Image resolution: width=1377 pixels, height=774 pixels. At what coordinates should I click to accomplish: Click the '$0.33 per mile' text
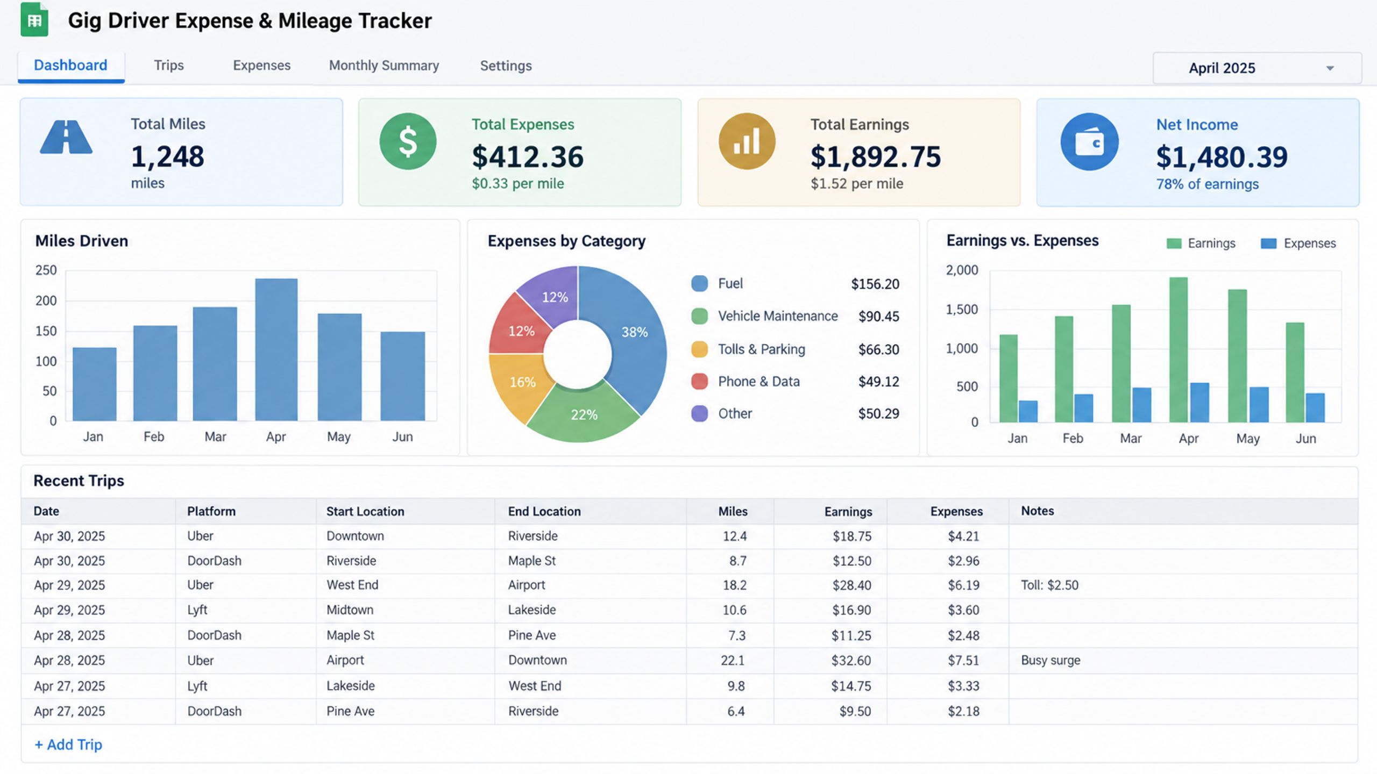(517, 184)
